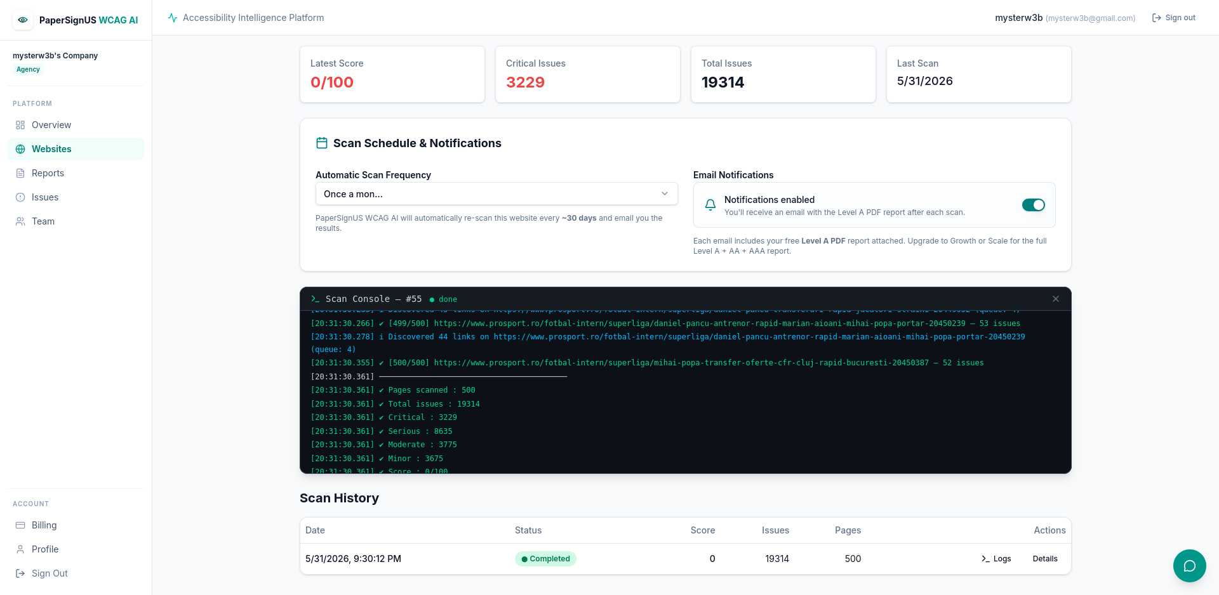Open the Team page
1219x595 pixels.
coord(76,221)
